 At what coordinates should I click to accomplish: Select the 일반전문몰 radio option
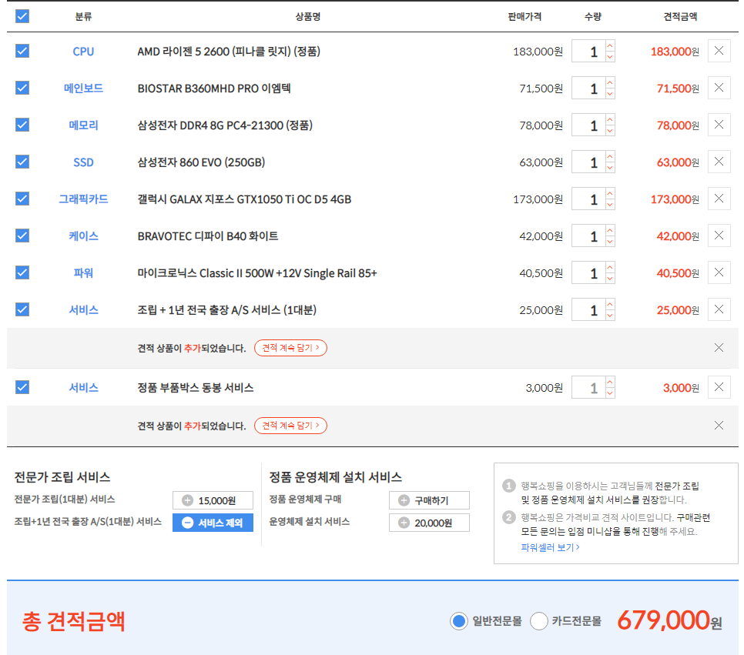[459, 621]
